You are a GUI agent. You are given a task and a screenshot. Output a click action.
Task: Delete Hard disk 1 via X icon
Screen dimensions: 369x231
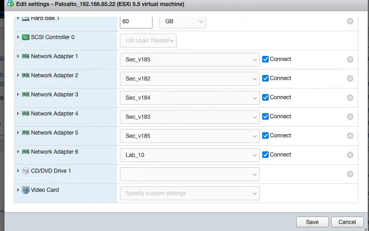350,21
